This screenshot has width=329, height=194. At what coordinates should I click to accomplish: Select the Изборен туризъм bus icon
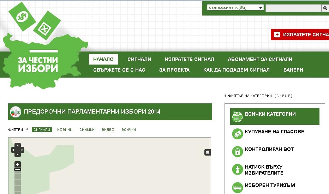pyautogui.click(x=237, y=187)
